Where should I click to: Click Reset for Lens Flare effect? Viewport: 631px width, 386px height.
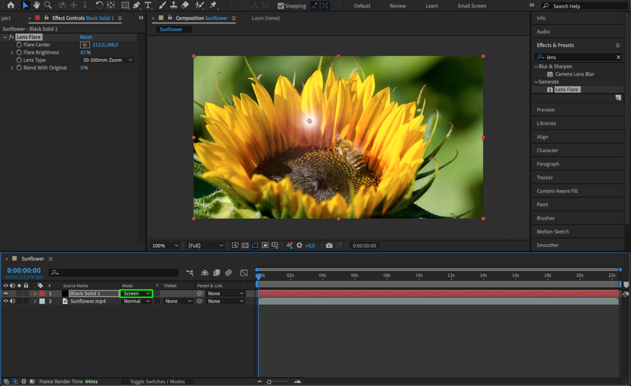point(86,37)
